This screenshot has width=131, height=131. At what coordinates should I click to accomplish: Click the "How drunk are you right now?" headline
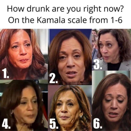[x=65, y=9]
